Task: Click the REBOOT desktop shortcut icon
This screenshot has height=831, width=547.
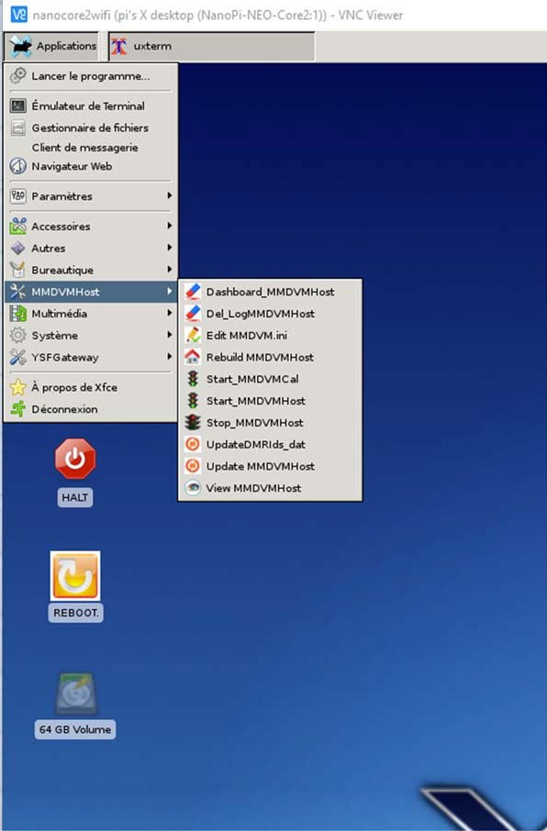Action: click(x=75, y=576)
